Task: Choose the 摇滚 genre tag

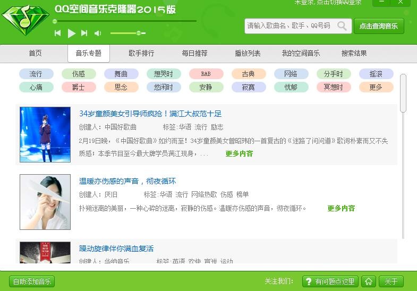Action: click(x=376, y=74)
